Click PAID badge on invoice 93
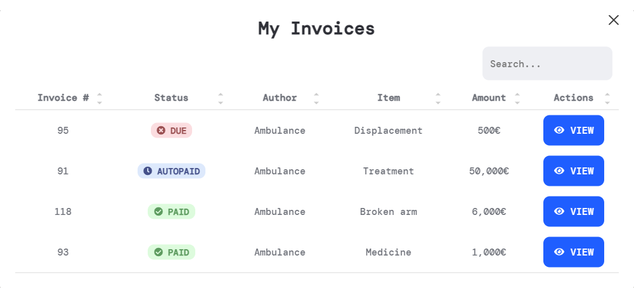The height and width of the screenshot is (298, 634). click(171, 252)
